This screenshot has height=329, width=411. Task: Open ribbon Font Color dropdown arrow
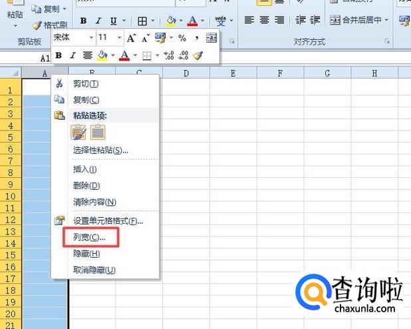click(202, 21)
